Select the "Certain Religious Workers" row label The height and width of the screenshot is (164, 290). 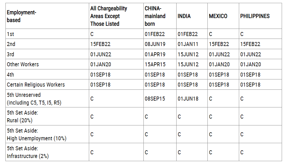point(36,85)
